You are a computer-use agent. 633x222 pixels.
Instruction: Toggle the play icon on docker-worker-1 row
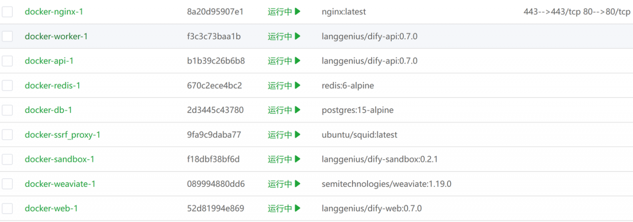coord(298,36)
